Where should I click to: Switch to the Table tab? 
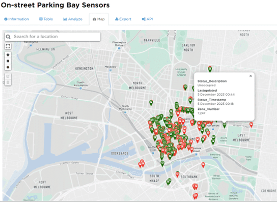[46, 19]
